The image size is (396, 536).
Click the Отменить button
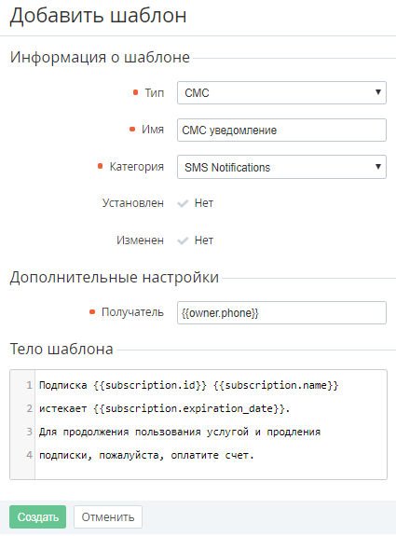[x=108, y=516]
